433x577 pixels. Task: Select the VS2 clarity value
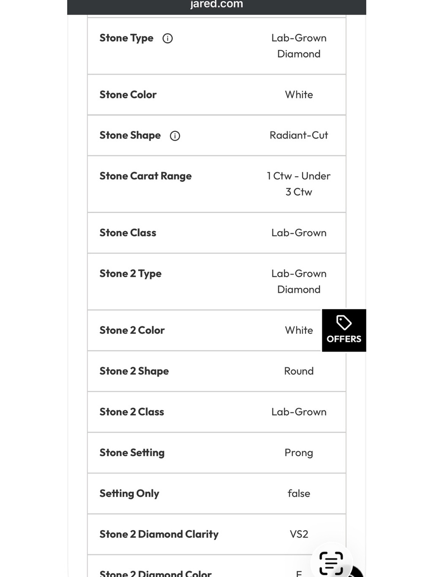[x=299, y=534]
